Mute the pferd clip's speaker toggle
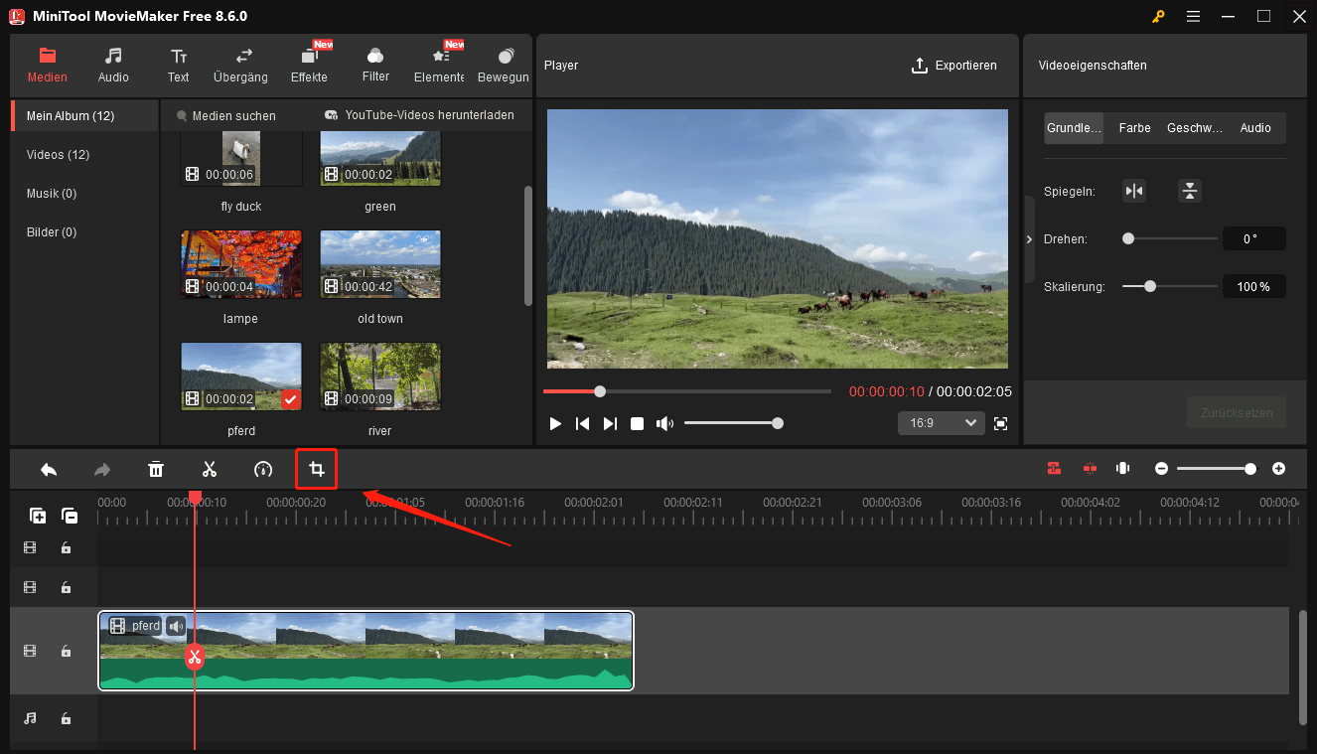 point(176,626)
